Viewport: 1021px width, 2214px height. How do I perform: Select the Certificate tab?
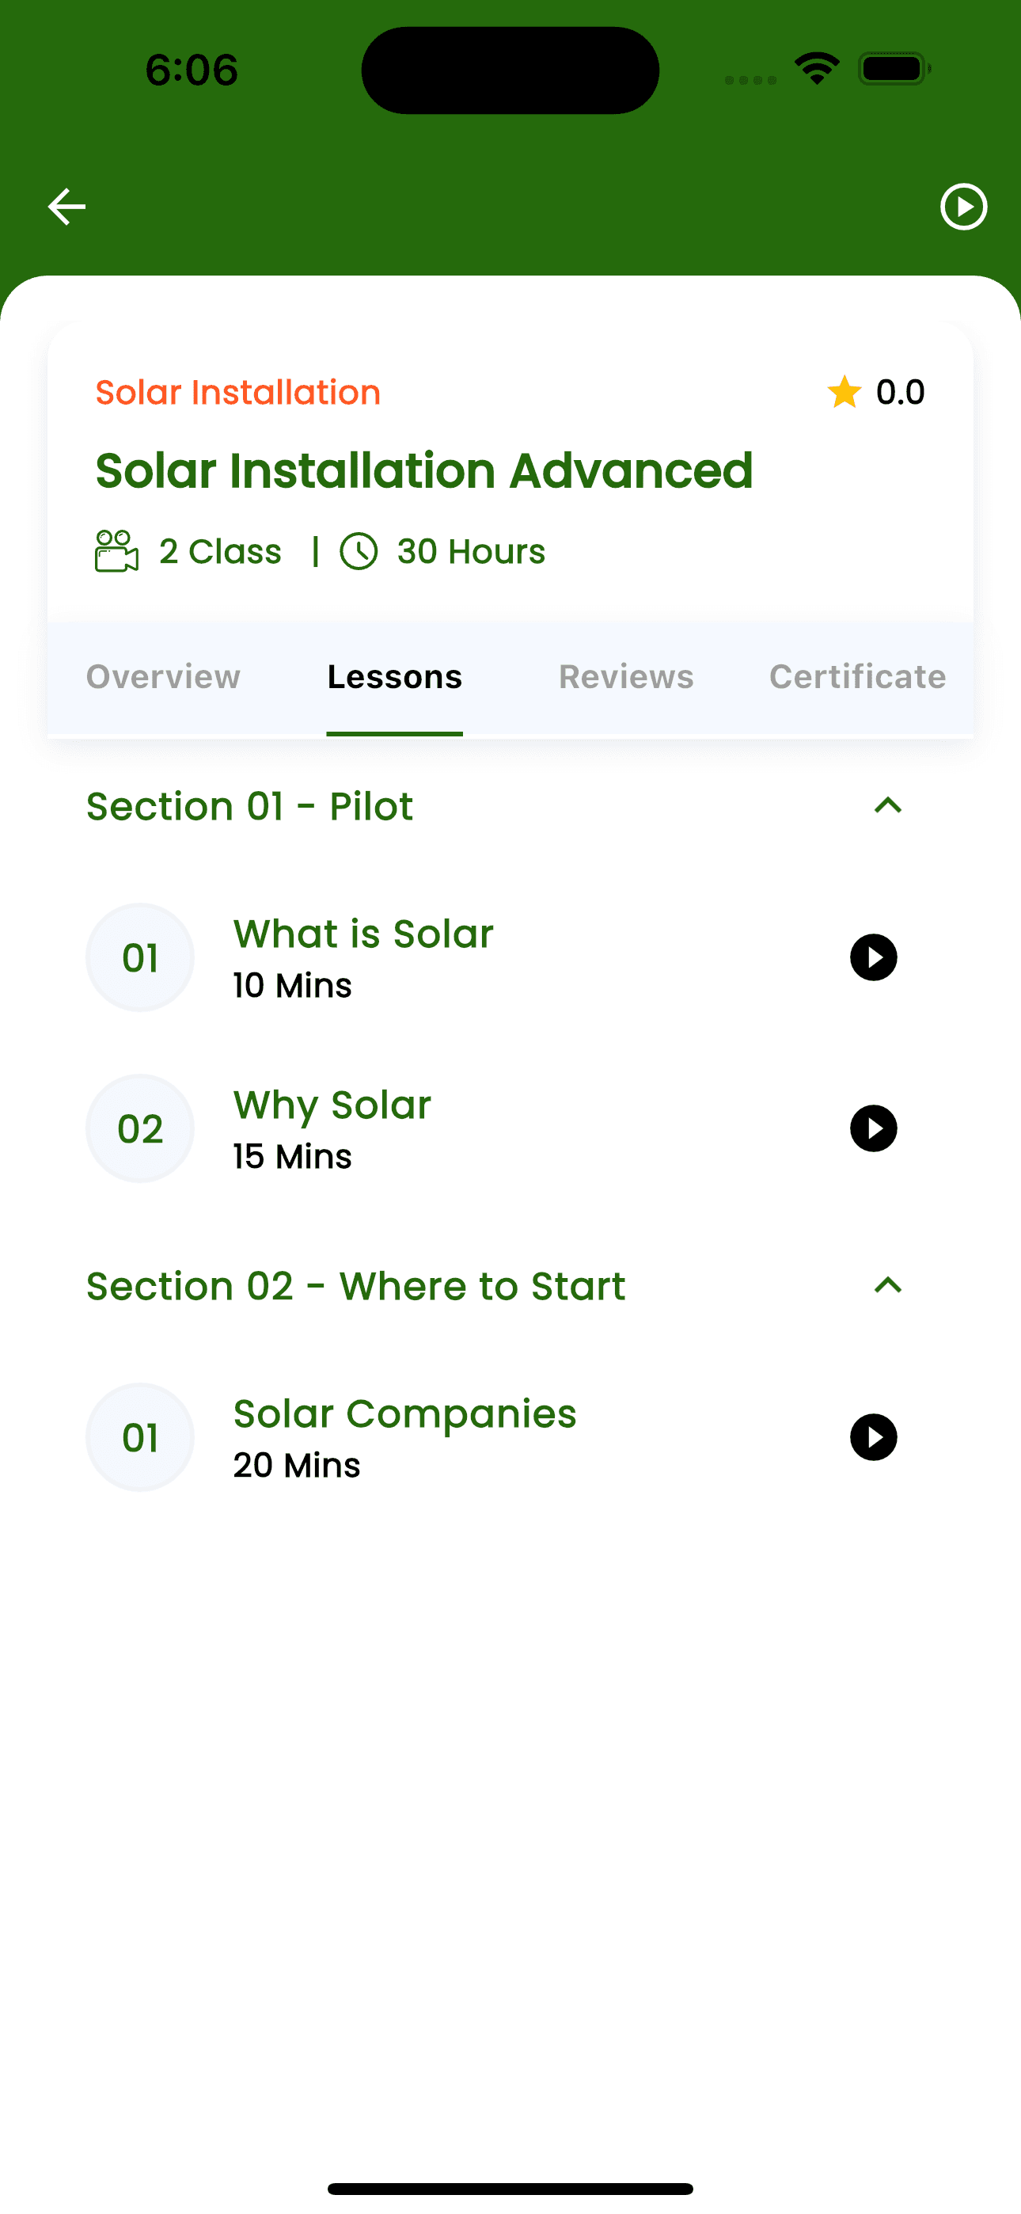[x=857, y=676]
